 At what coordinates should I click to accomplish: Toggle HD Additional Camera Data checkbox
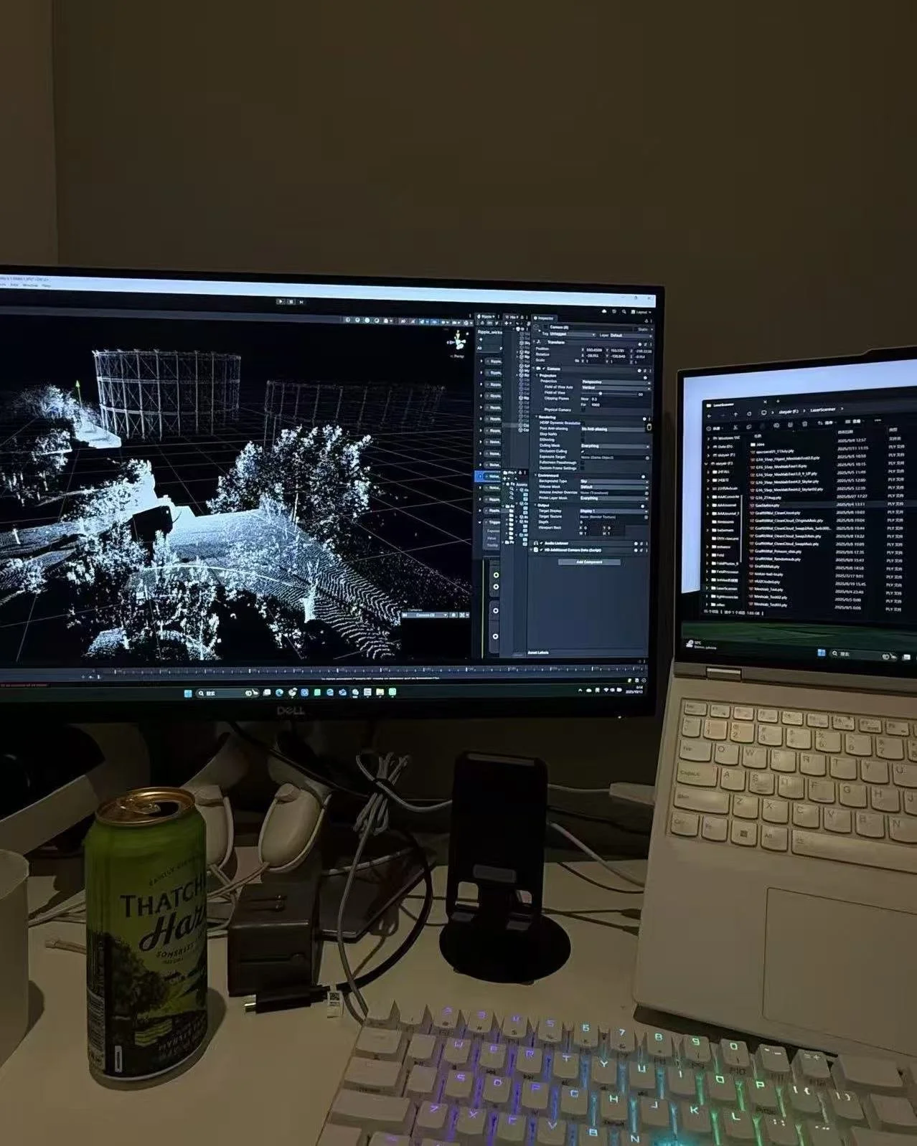pos(541,550)
